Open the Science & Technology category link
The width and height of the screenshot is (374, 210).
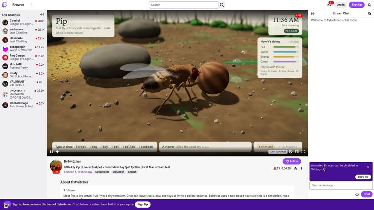(x=78, y=172)
